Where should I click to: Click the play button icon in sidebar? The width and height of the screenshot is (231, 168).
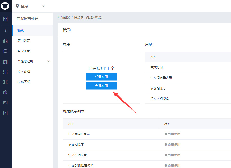5,113
